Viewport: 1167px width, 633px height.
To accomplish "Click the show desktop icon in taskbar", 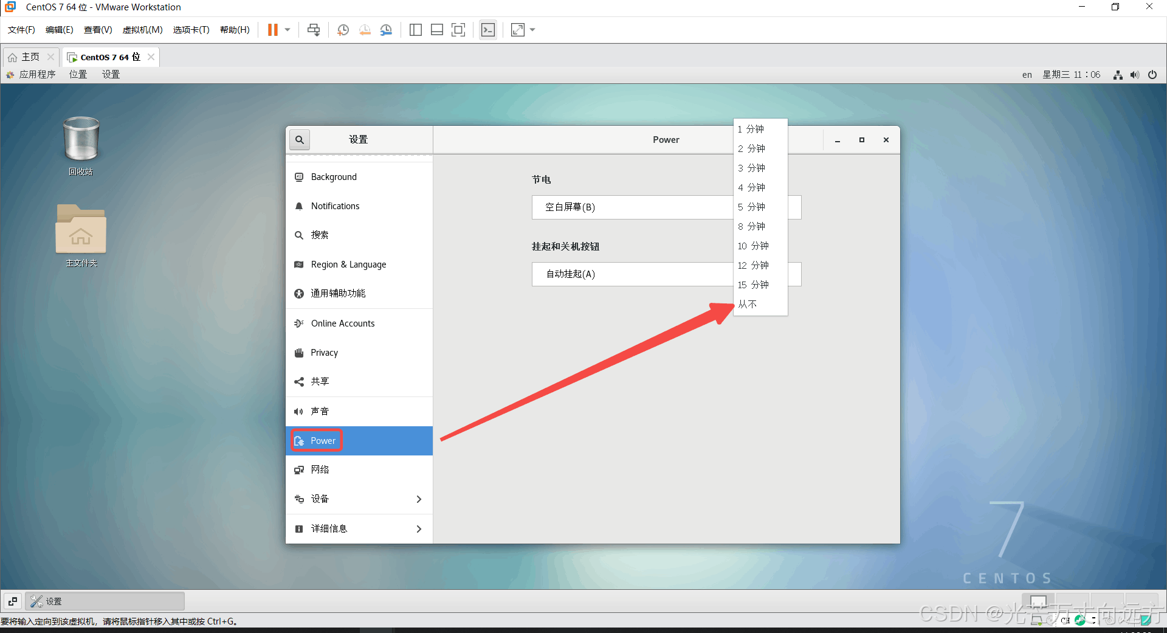I will (x=13, y=601).
